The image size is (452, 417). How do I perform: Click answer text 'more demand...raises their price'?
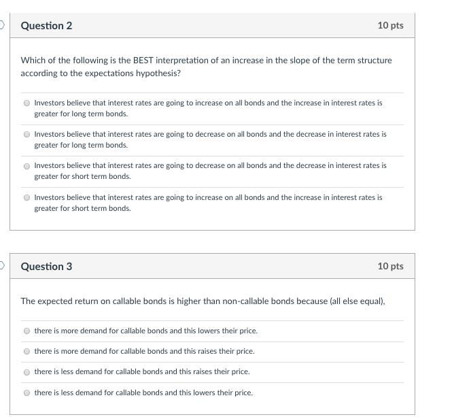click(x=144, y=352)
